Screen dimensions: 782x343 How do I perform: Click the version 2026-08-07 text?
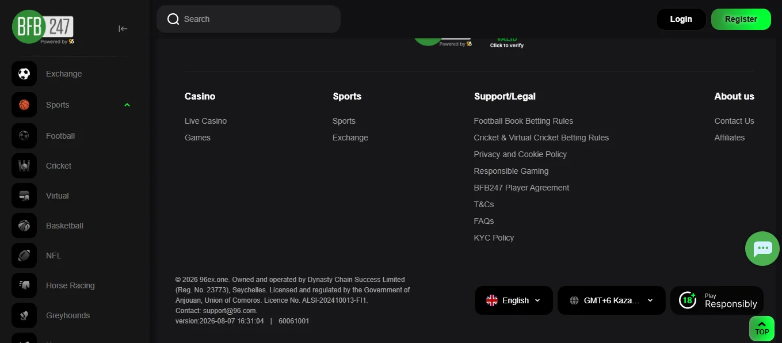(220, 321)
